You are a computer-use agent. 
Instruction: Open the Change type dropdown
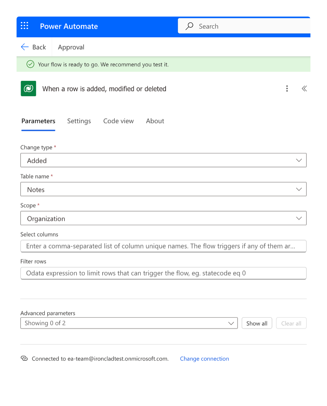(163, 160)
